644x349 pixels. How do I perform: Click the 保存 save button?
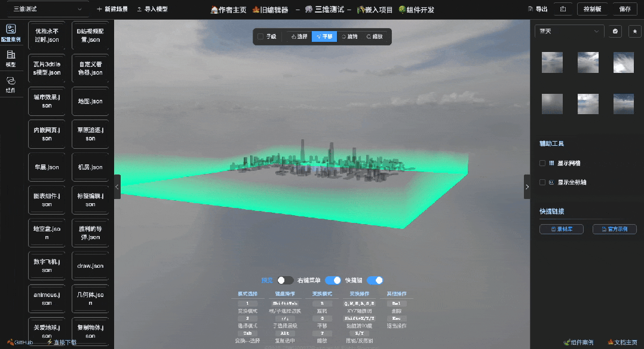(626, 9)
